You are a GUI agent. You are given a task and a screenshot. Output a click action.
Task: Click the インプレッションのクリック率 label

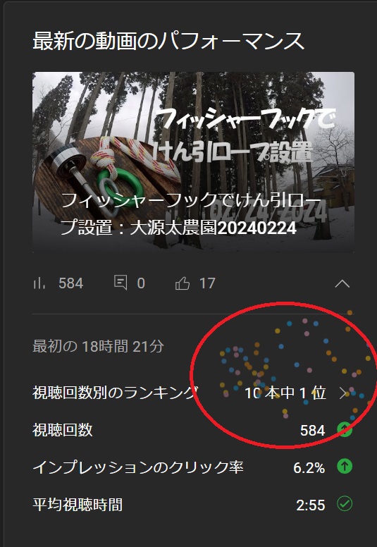point(138,467)
